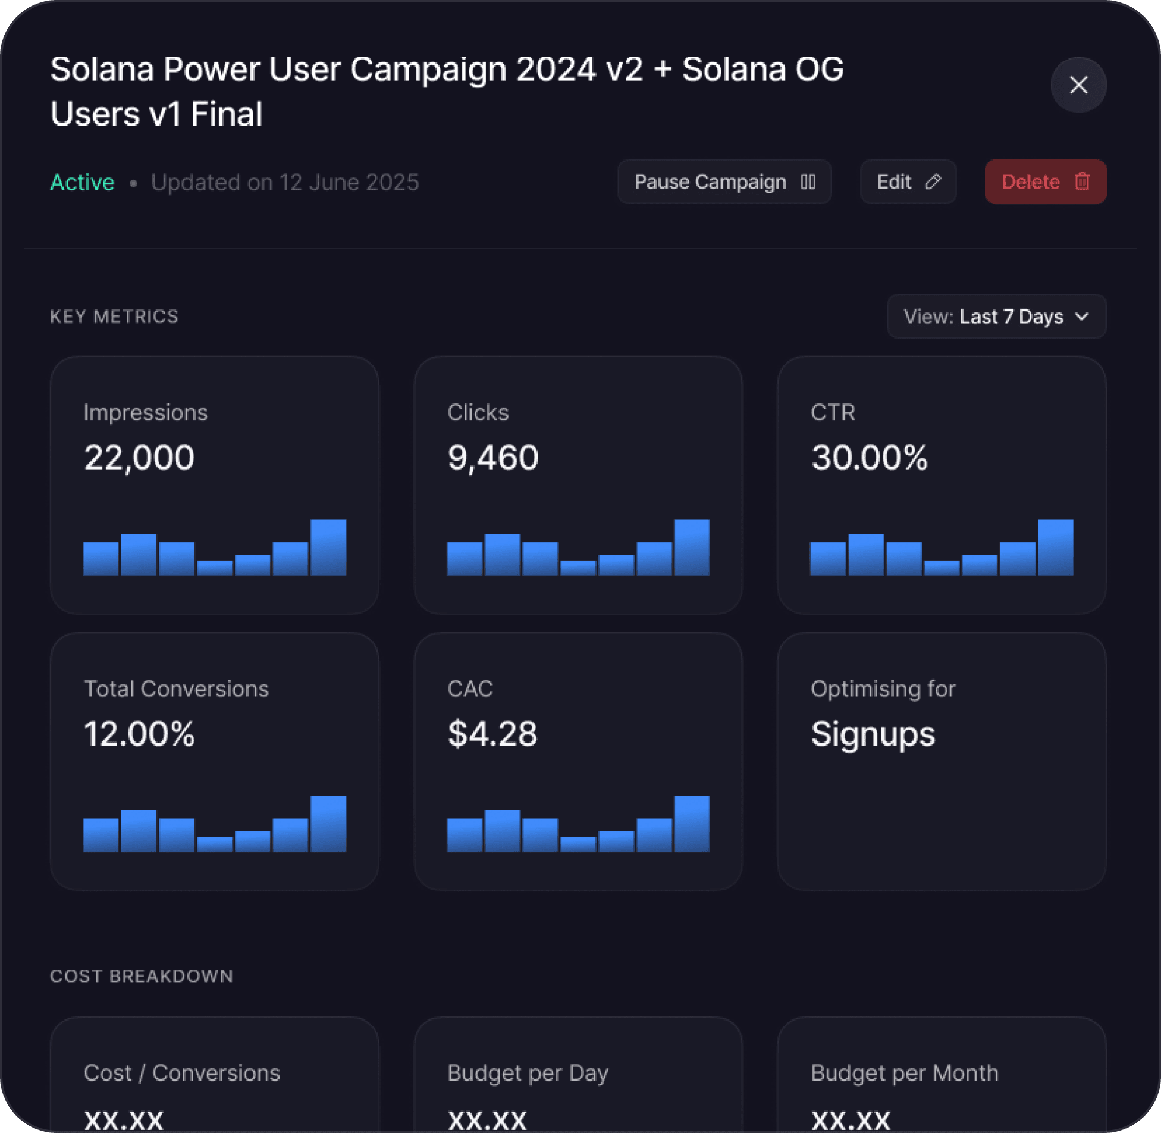Close the campaign details dialog
The width and height of the screenshot is (1161, 1133).
coord(1078,85)
